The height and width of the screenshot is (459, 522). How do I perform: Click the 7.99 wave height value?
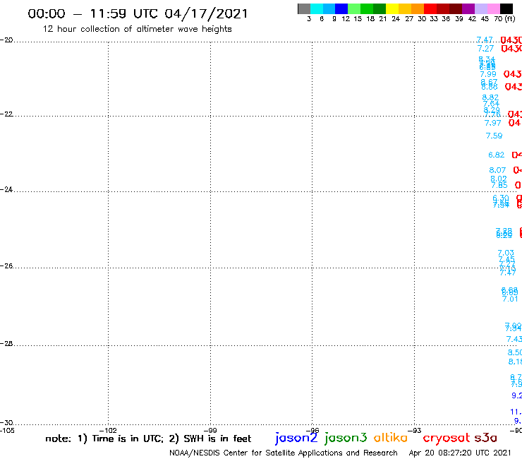coord(487,74)
